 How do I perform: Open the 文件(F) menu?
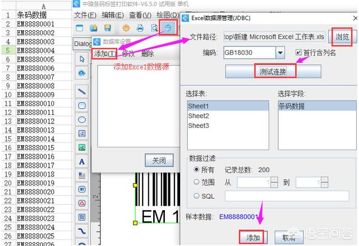click(x=85, y=15)
